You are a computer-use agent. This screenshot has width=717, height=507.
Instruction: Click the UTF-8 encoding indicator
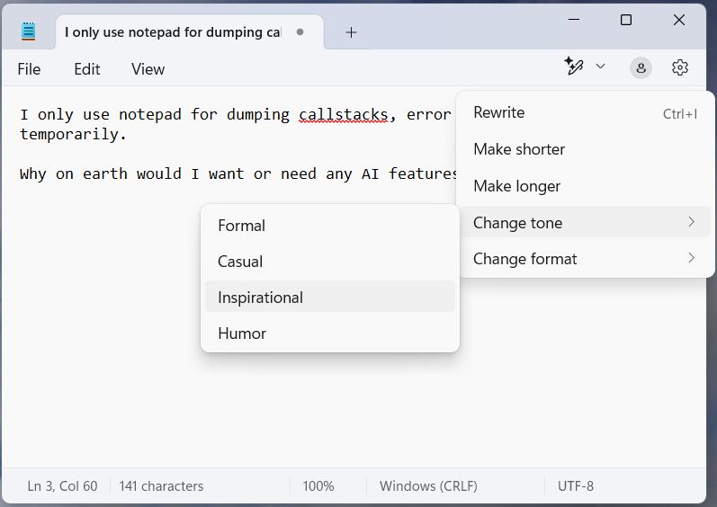tap(575, 486)
